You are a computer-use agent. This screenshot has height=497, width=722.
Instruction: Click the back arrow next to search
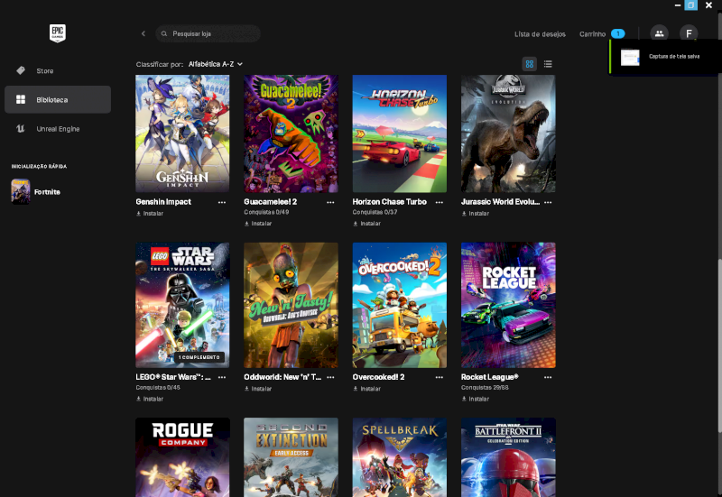[x=143, y=33]
